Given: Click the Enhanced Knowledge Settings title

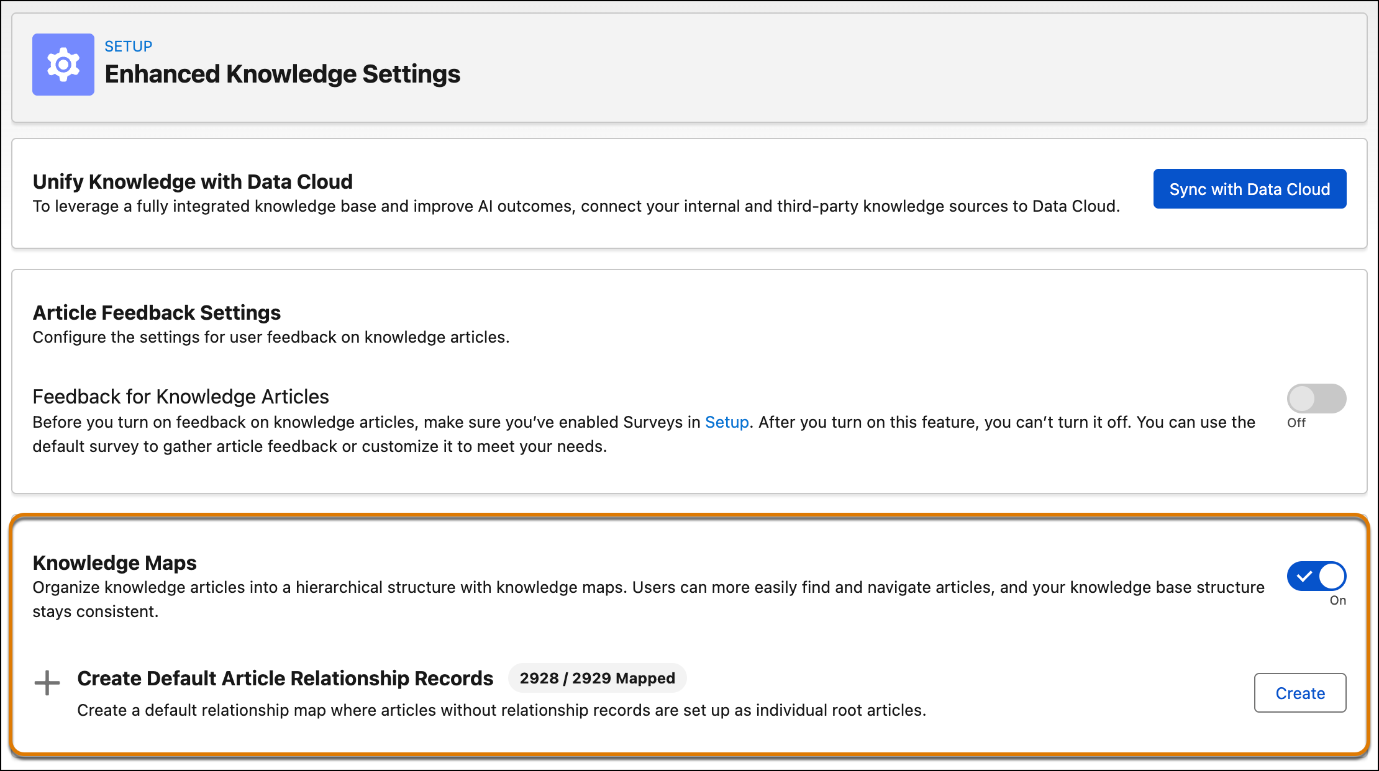Looking at the screenshot, I should tap(283, 74).
